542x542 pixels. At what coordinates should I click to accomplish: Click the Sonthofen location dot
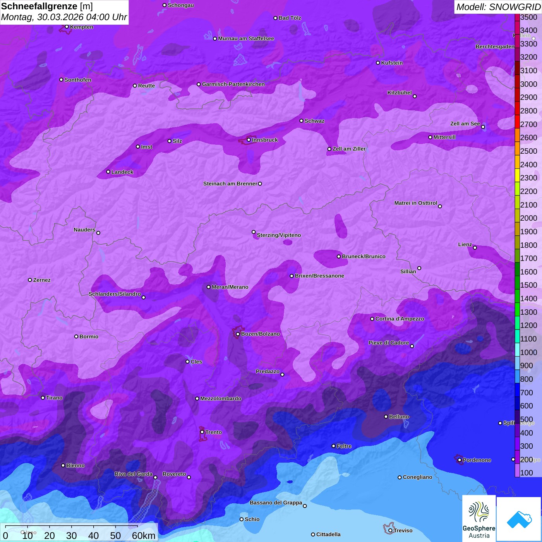point(61,80)
